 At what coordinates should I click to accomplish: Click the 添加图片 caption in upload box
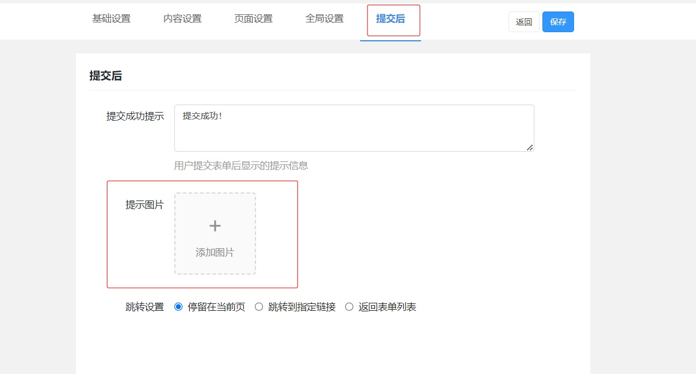tap(215, 253)
